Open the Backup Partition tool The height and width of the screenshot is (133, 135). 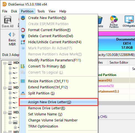pyautogui.click(x=114, y=22)
